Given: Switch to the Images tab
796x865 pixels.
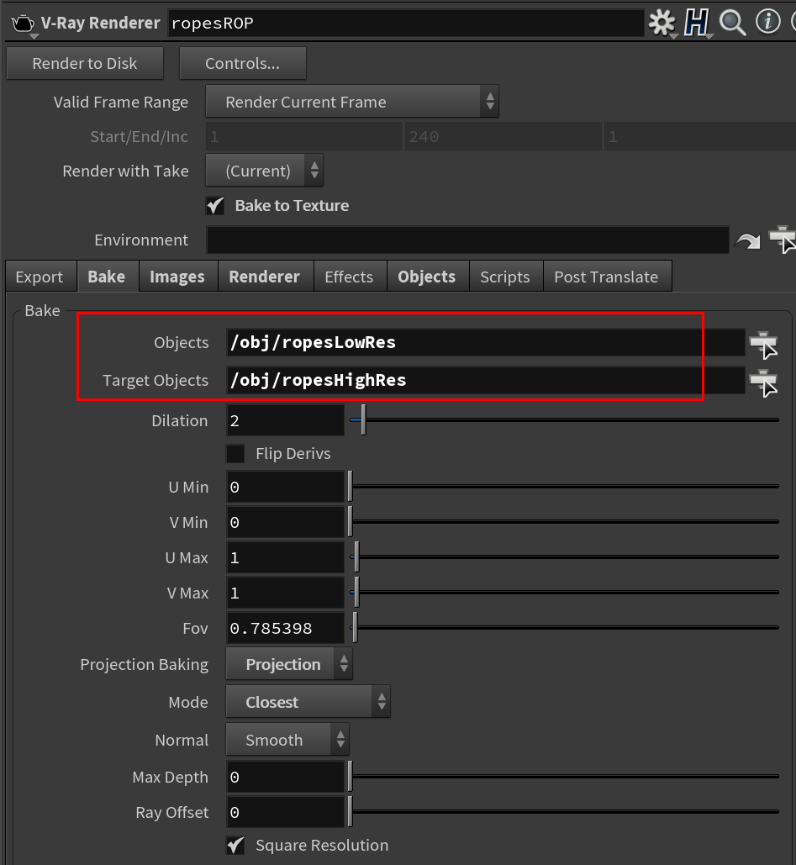Looking at the screenshot, I should (x=177, y=277).
